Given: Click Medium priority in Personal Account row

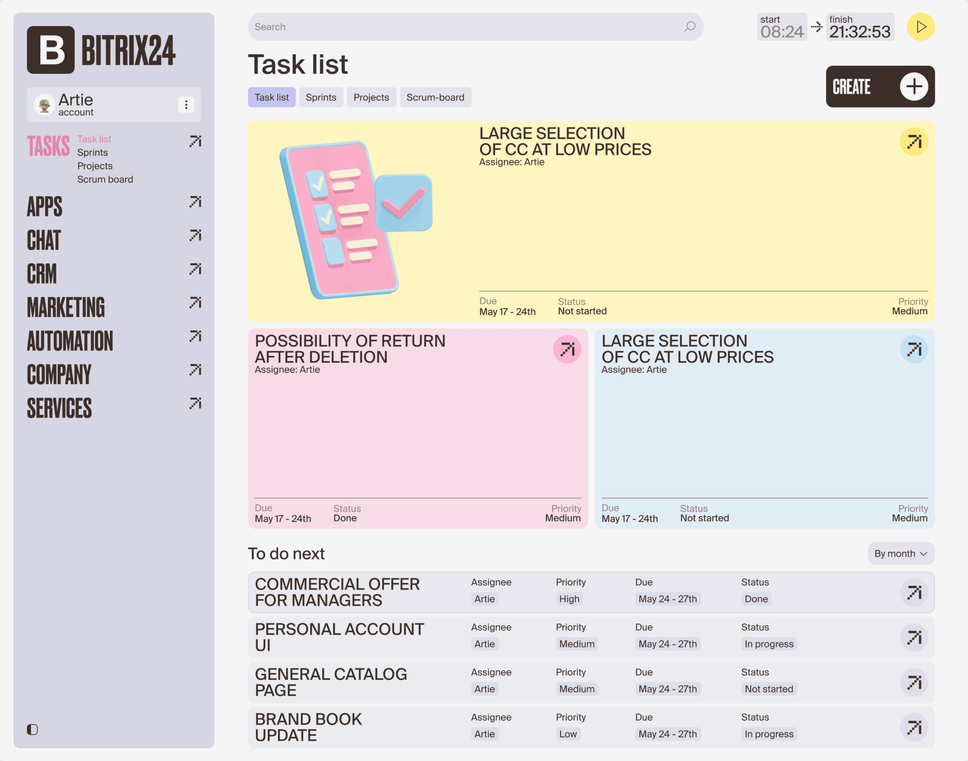Looking at the screenshot, I should tap(577, 644).
